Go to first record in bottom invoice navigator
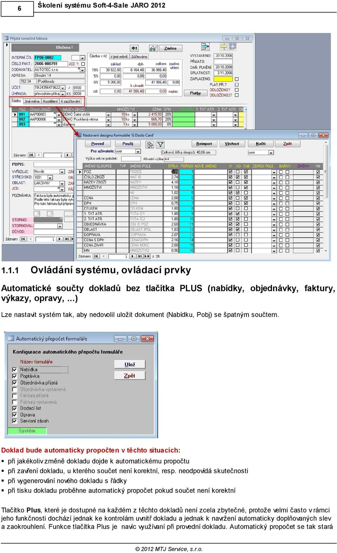337x553 pixels. (23, 239)
